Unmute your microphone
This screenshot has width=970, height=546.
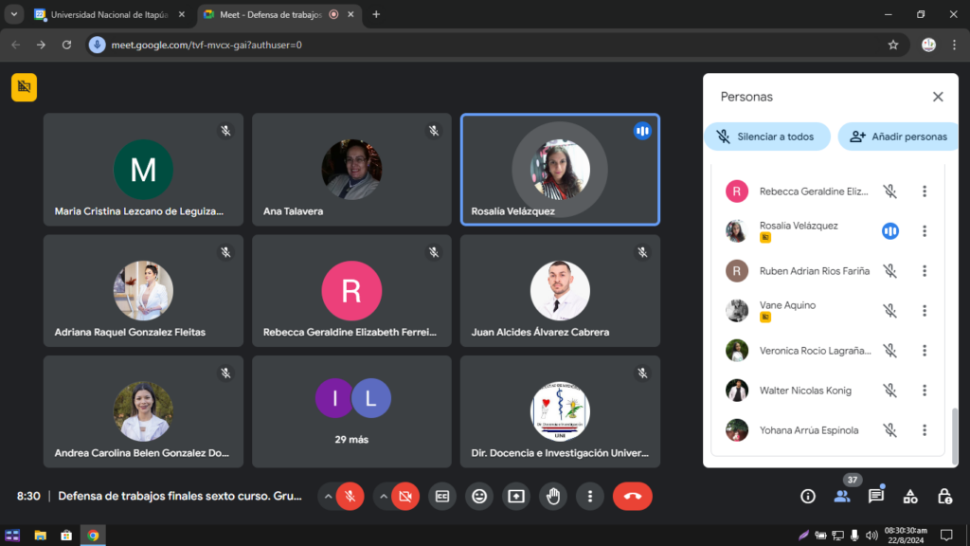coord(350,496)
